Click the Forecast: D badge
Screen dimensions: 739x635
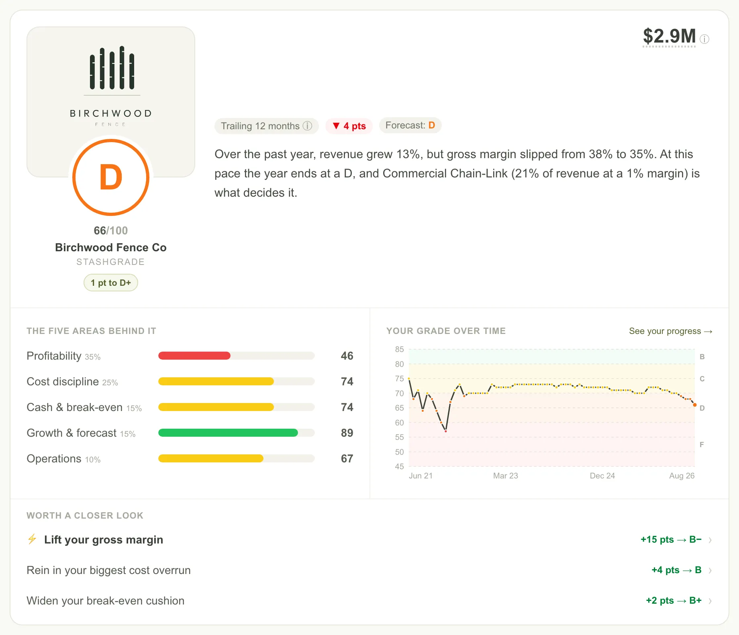(x=410, y=125)
